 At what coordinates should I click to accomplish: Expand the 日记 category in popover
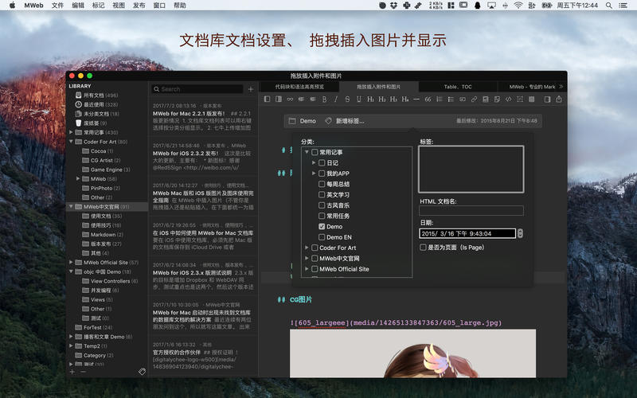click(x=314, y=162)
